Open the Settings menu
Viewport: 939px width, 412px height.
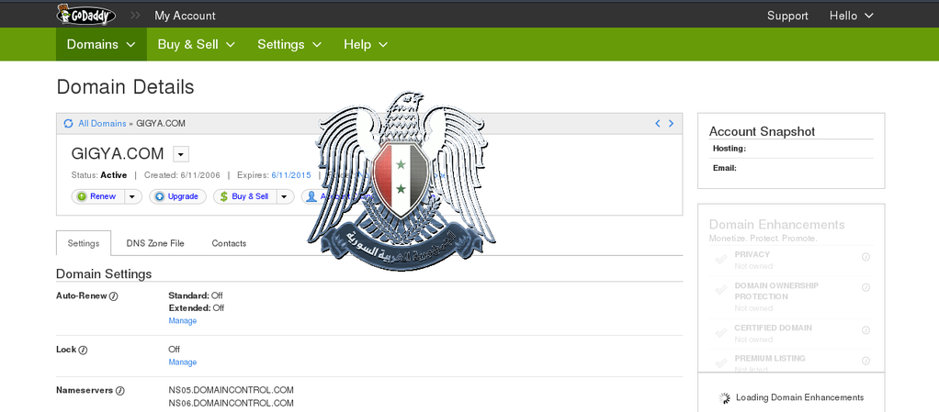click(x=289, y=44)
